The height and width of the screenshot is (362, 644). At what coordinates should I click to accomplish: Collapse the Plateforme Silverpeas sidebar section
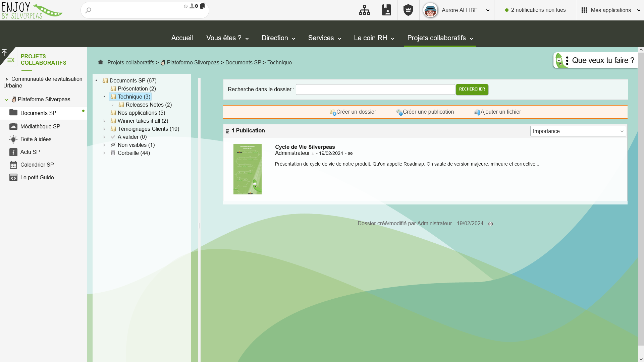coord(6,100)
